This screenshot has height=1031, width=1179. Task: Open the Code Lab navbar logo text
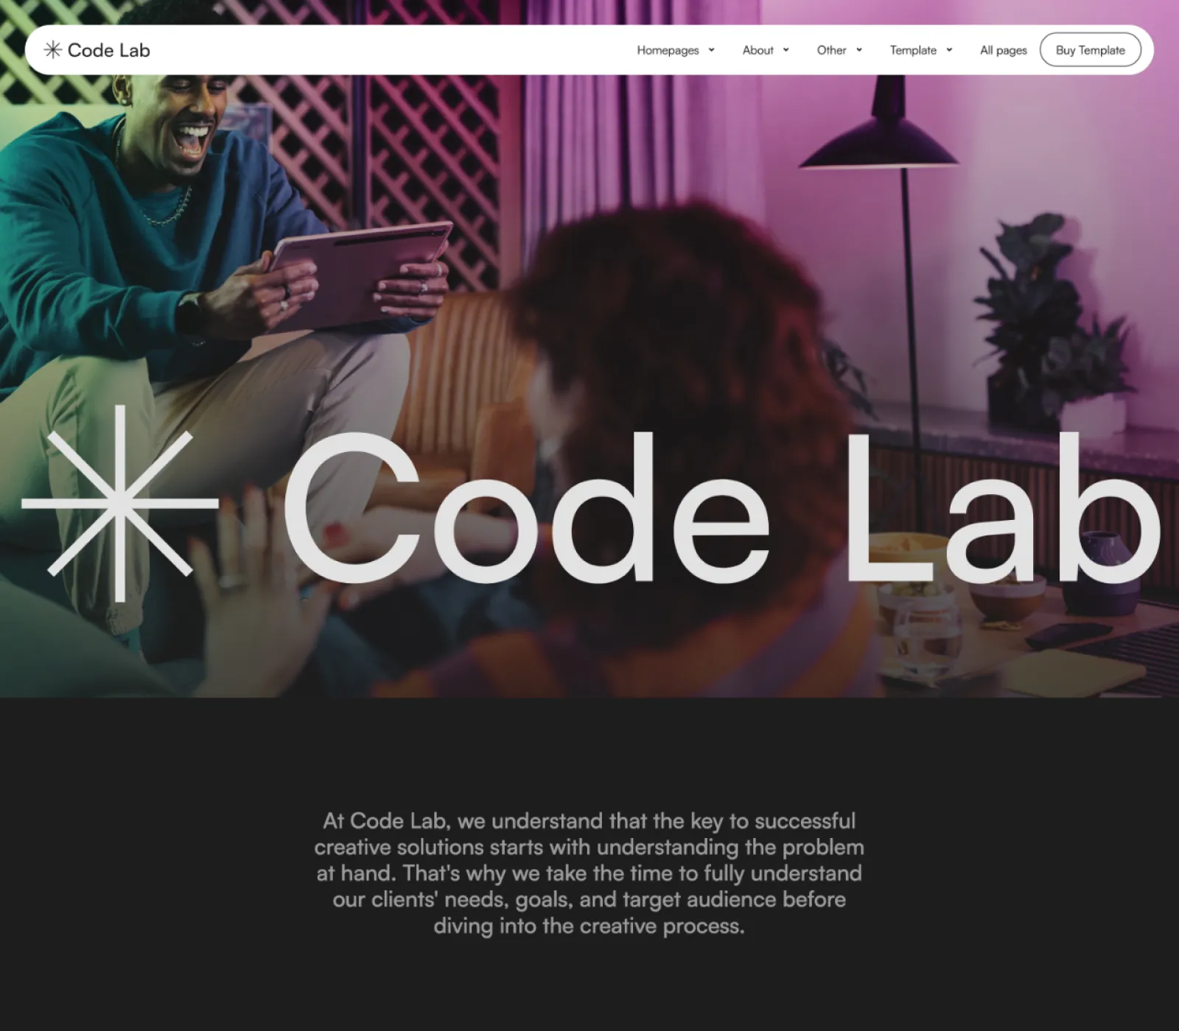pos(109,50)
